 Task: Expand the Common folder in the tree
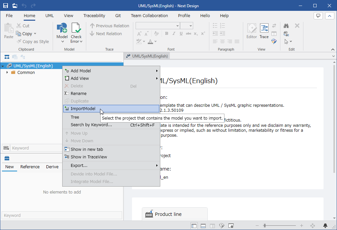[x=7, y=73]
